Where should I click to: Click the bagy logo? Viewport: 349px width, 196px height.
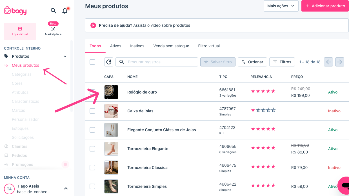tap(15, 11)
